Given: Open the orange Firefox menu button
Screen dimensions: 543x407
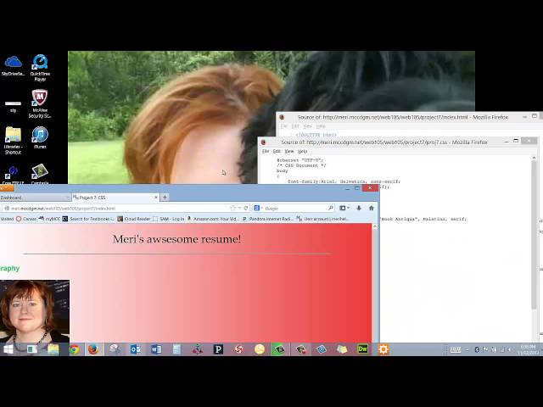Looking at the screenshot, I should click(7, 188).
